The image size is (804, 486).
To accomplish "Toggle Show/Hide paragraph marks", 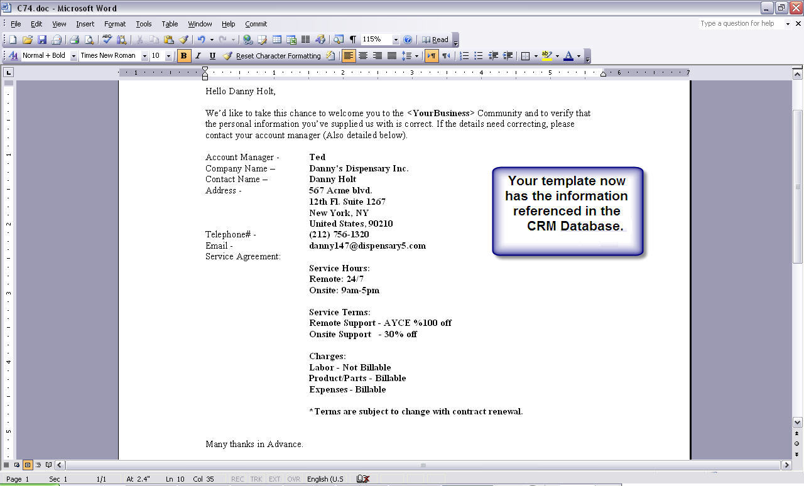I will tap(352, 40).
